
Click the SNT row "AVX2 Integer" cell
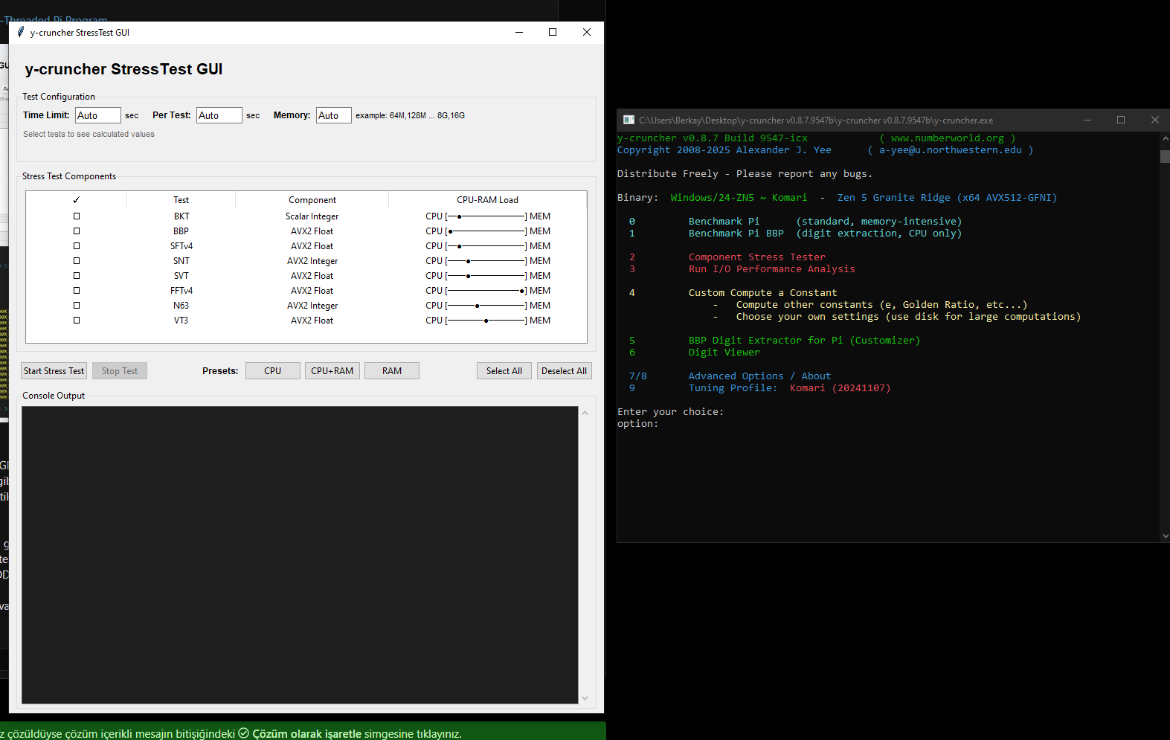312,261
